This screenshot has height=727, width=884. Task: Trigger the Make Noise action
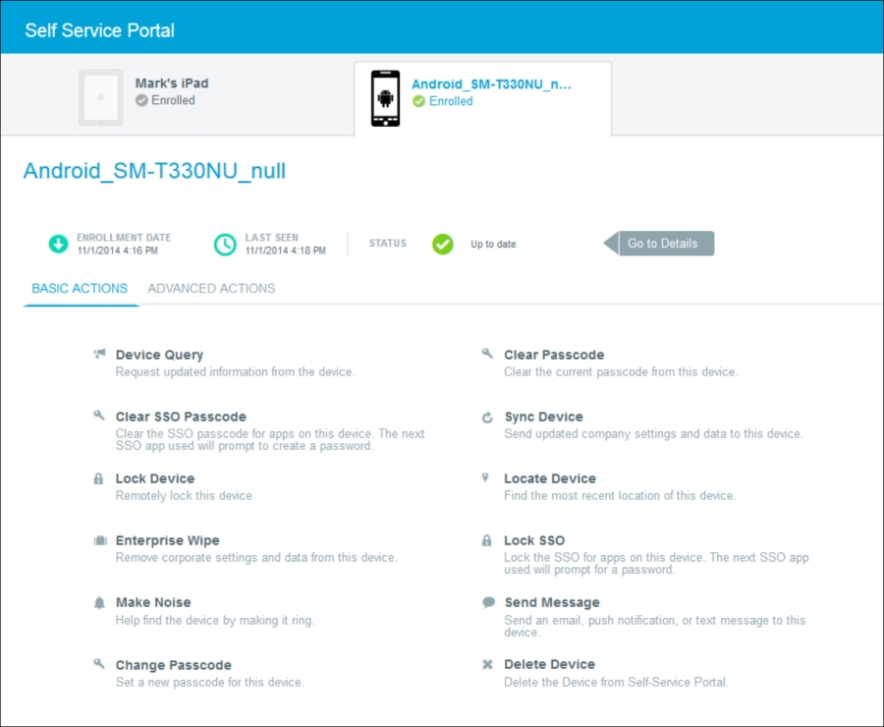coord(153,602)
